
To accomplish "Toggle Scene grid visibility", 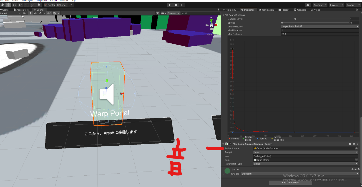I will 55,13.
